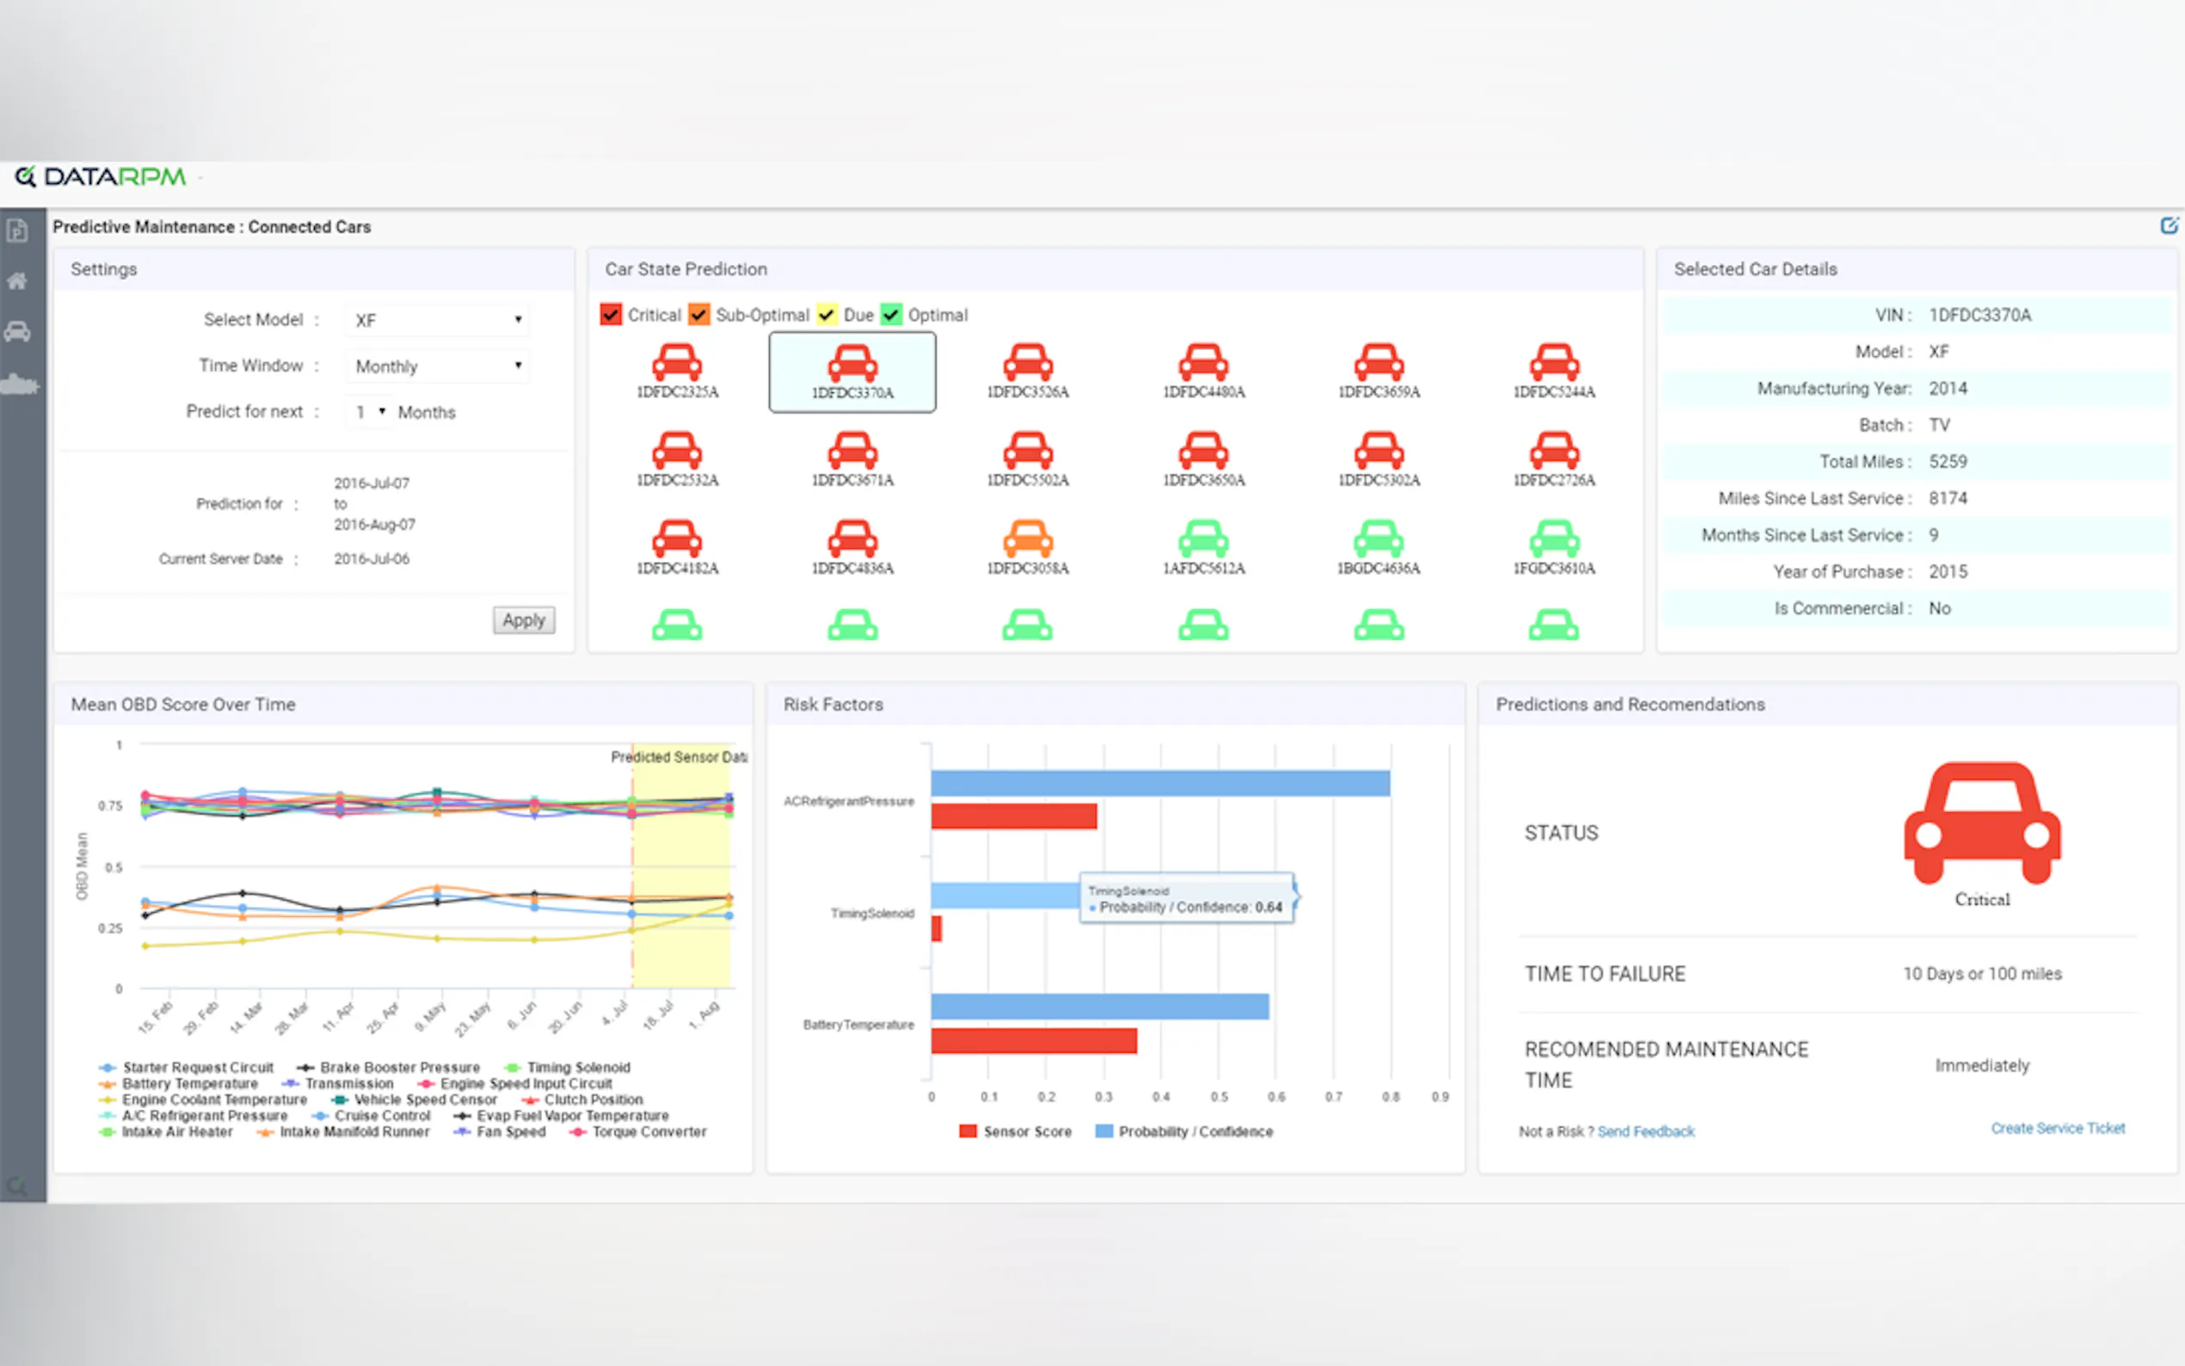Uncheck the Critical filter checkbox

611,314
